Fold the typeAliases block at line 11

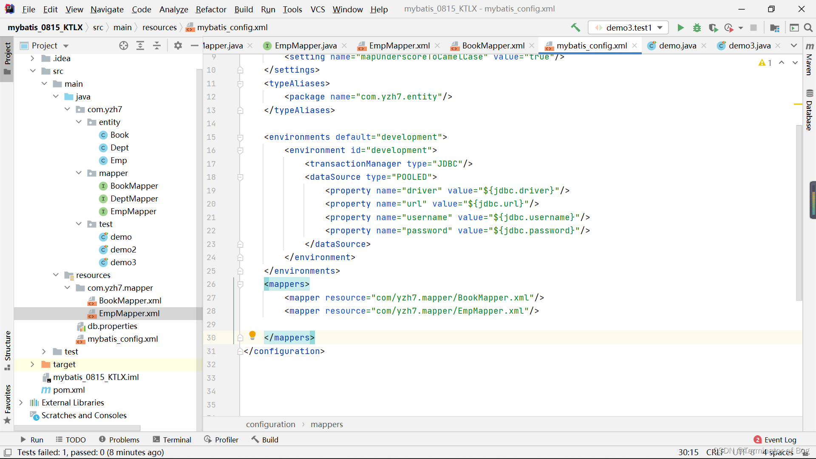click(240, 84)
